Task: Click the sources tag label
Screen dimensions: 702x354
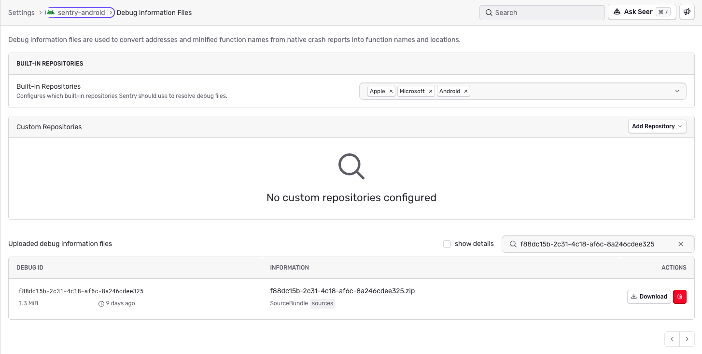Action: (323, 303)
